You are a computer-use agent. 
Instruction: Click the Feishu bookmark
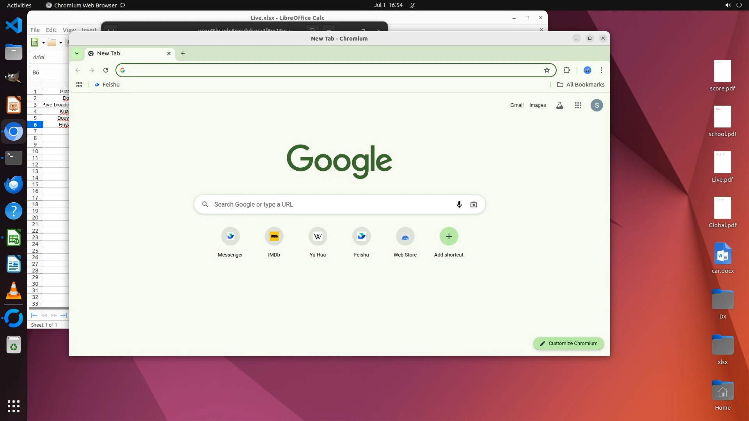click(x=107, y=85)
